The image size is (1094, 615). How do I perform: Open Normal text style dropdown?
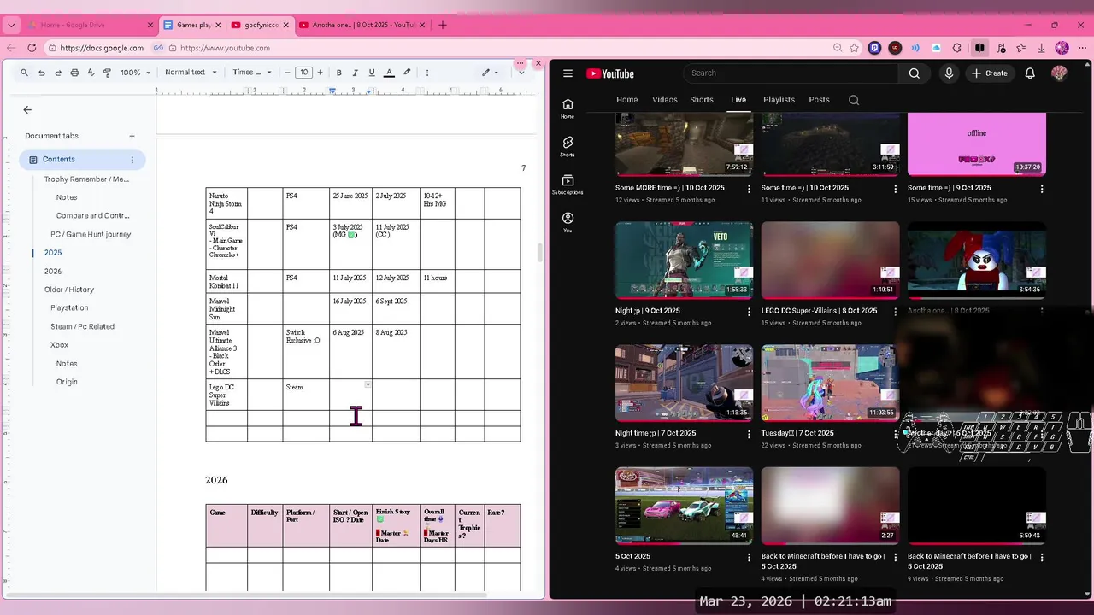(191, 73)
